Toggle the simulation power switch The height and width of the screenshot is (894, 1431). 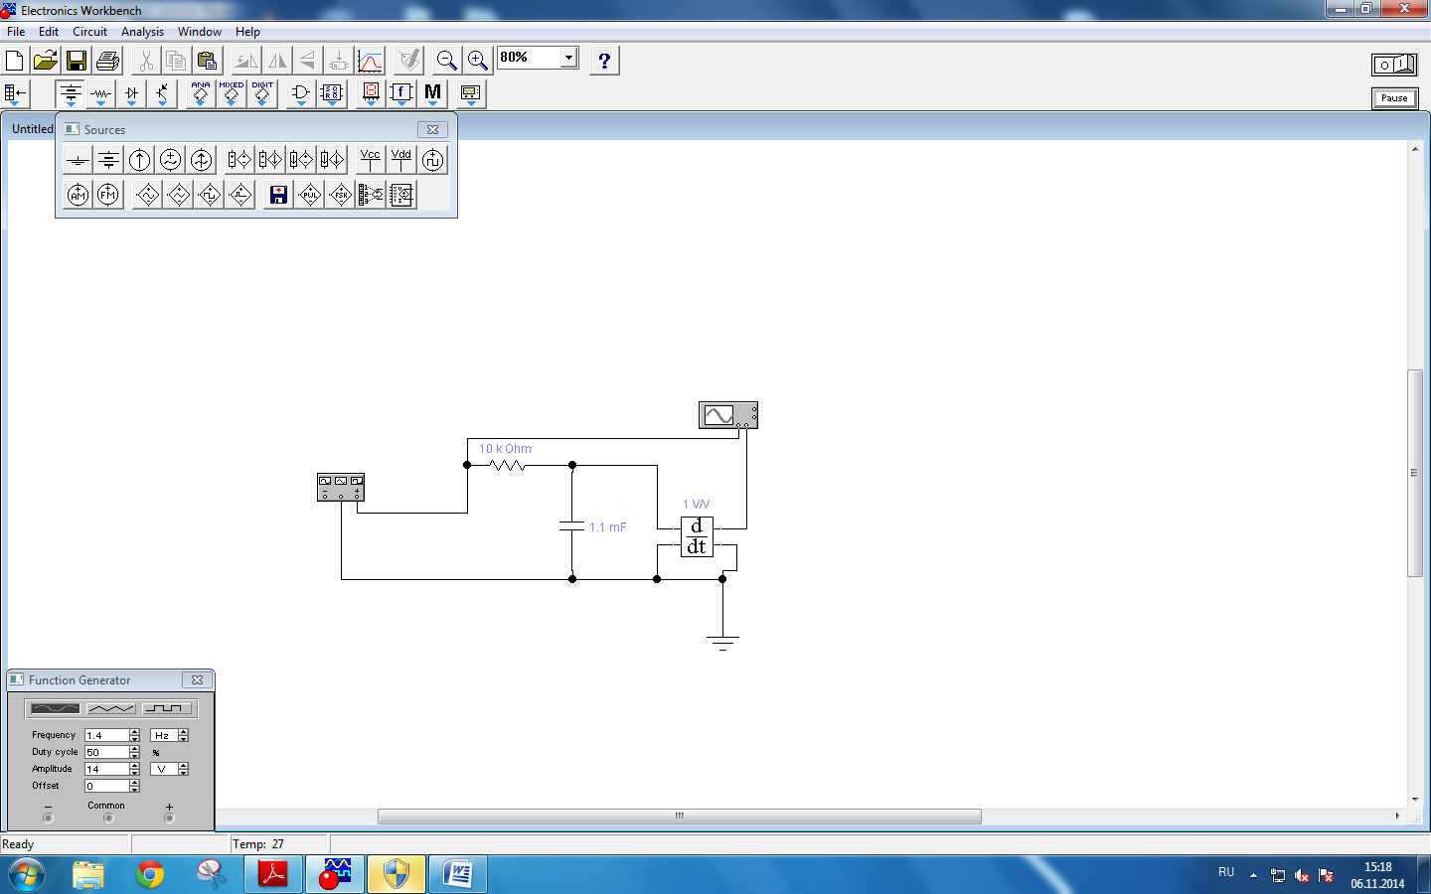click(1394, 65)
